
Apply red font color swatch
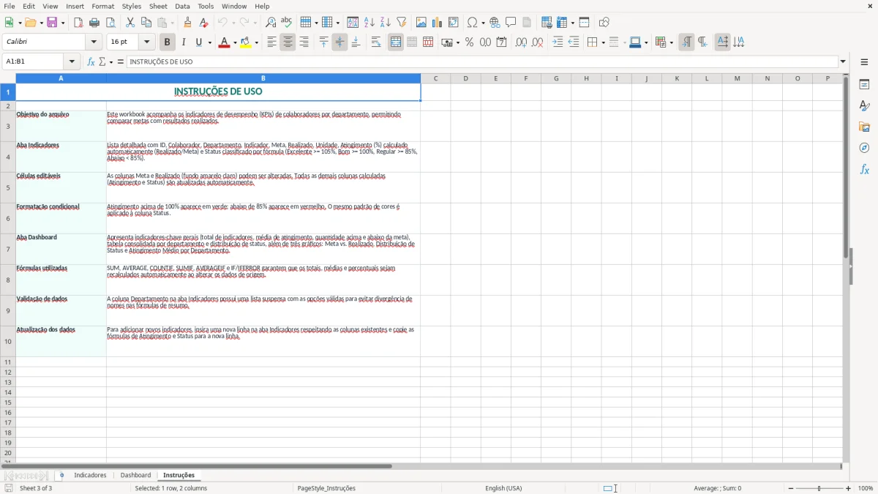pos(225,42)
